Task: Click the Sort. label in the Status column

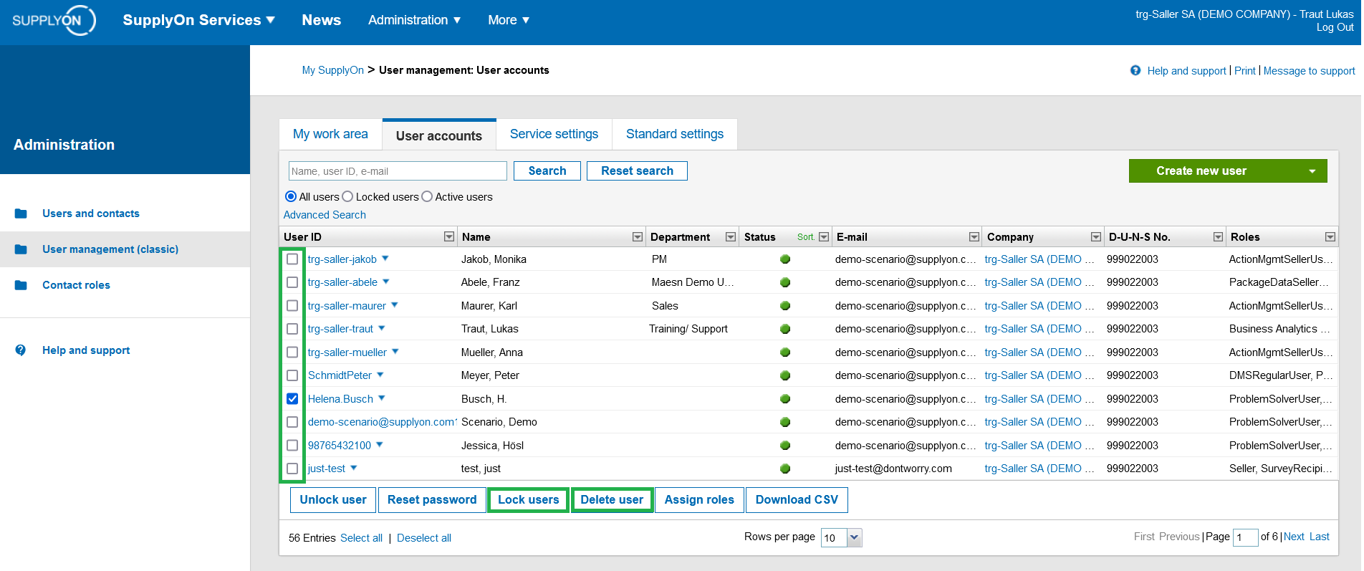Action: click(x=806, y=237)
